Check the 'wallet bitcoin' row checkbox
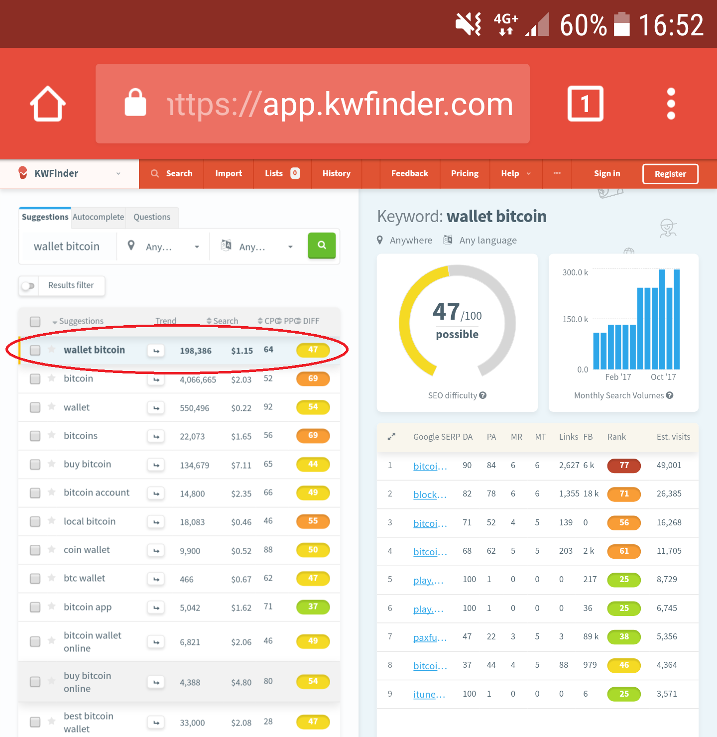Screen dimensions: 717x737 click(35, 350)
